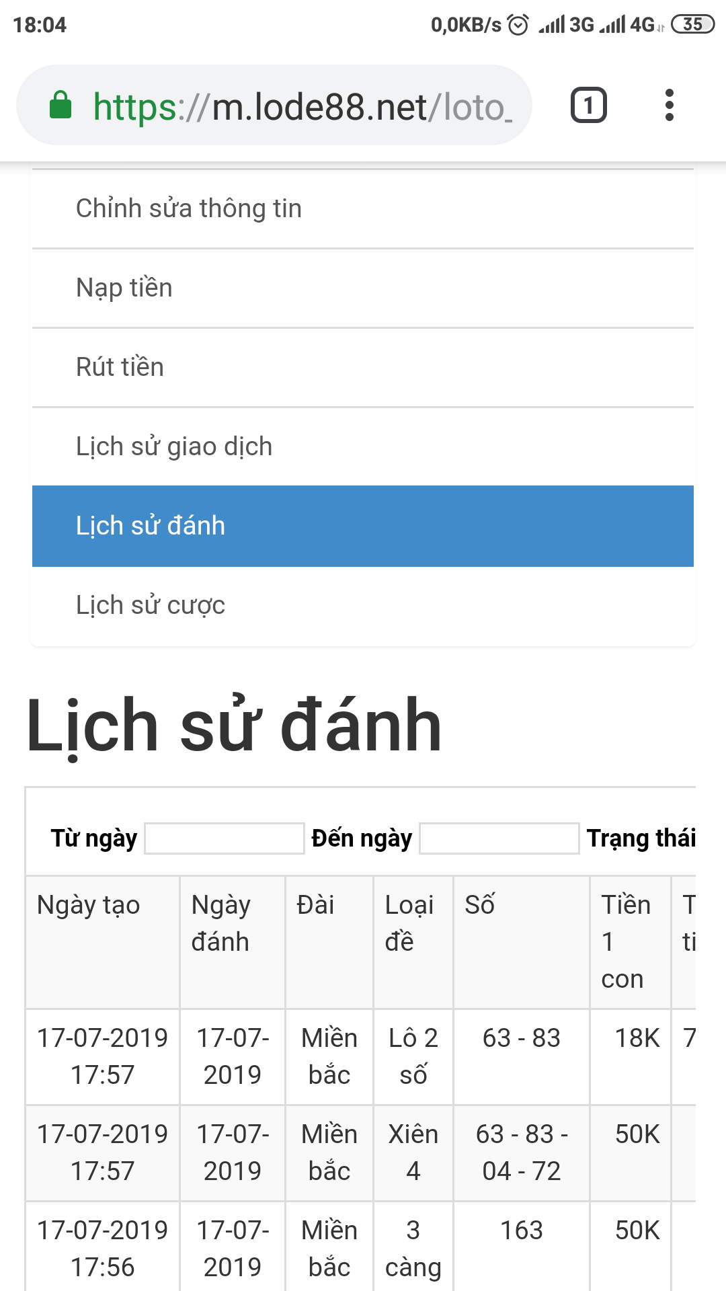Select highlighted Lịch sử đánh item
Image resolution: width=726 pixels, height=1291 pixels.
tap(363, 526)
